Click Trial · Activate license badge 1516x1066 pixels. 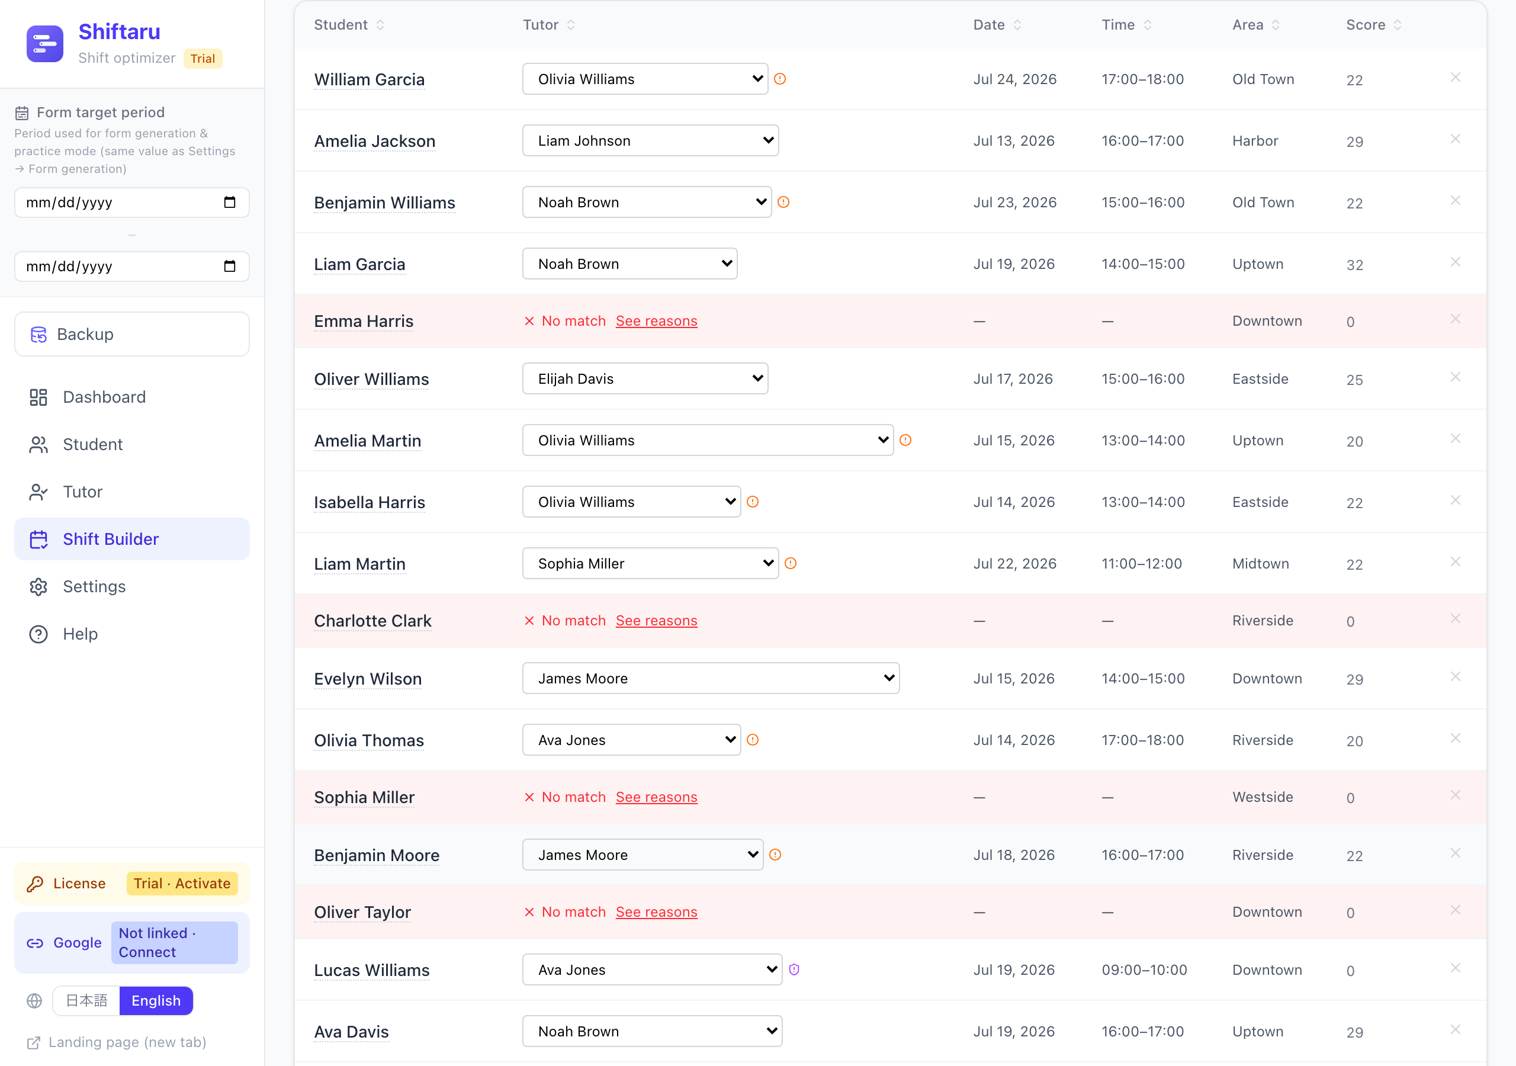click(x=182, y=884)
